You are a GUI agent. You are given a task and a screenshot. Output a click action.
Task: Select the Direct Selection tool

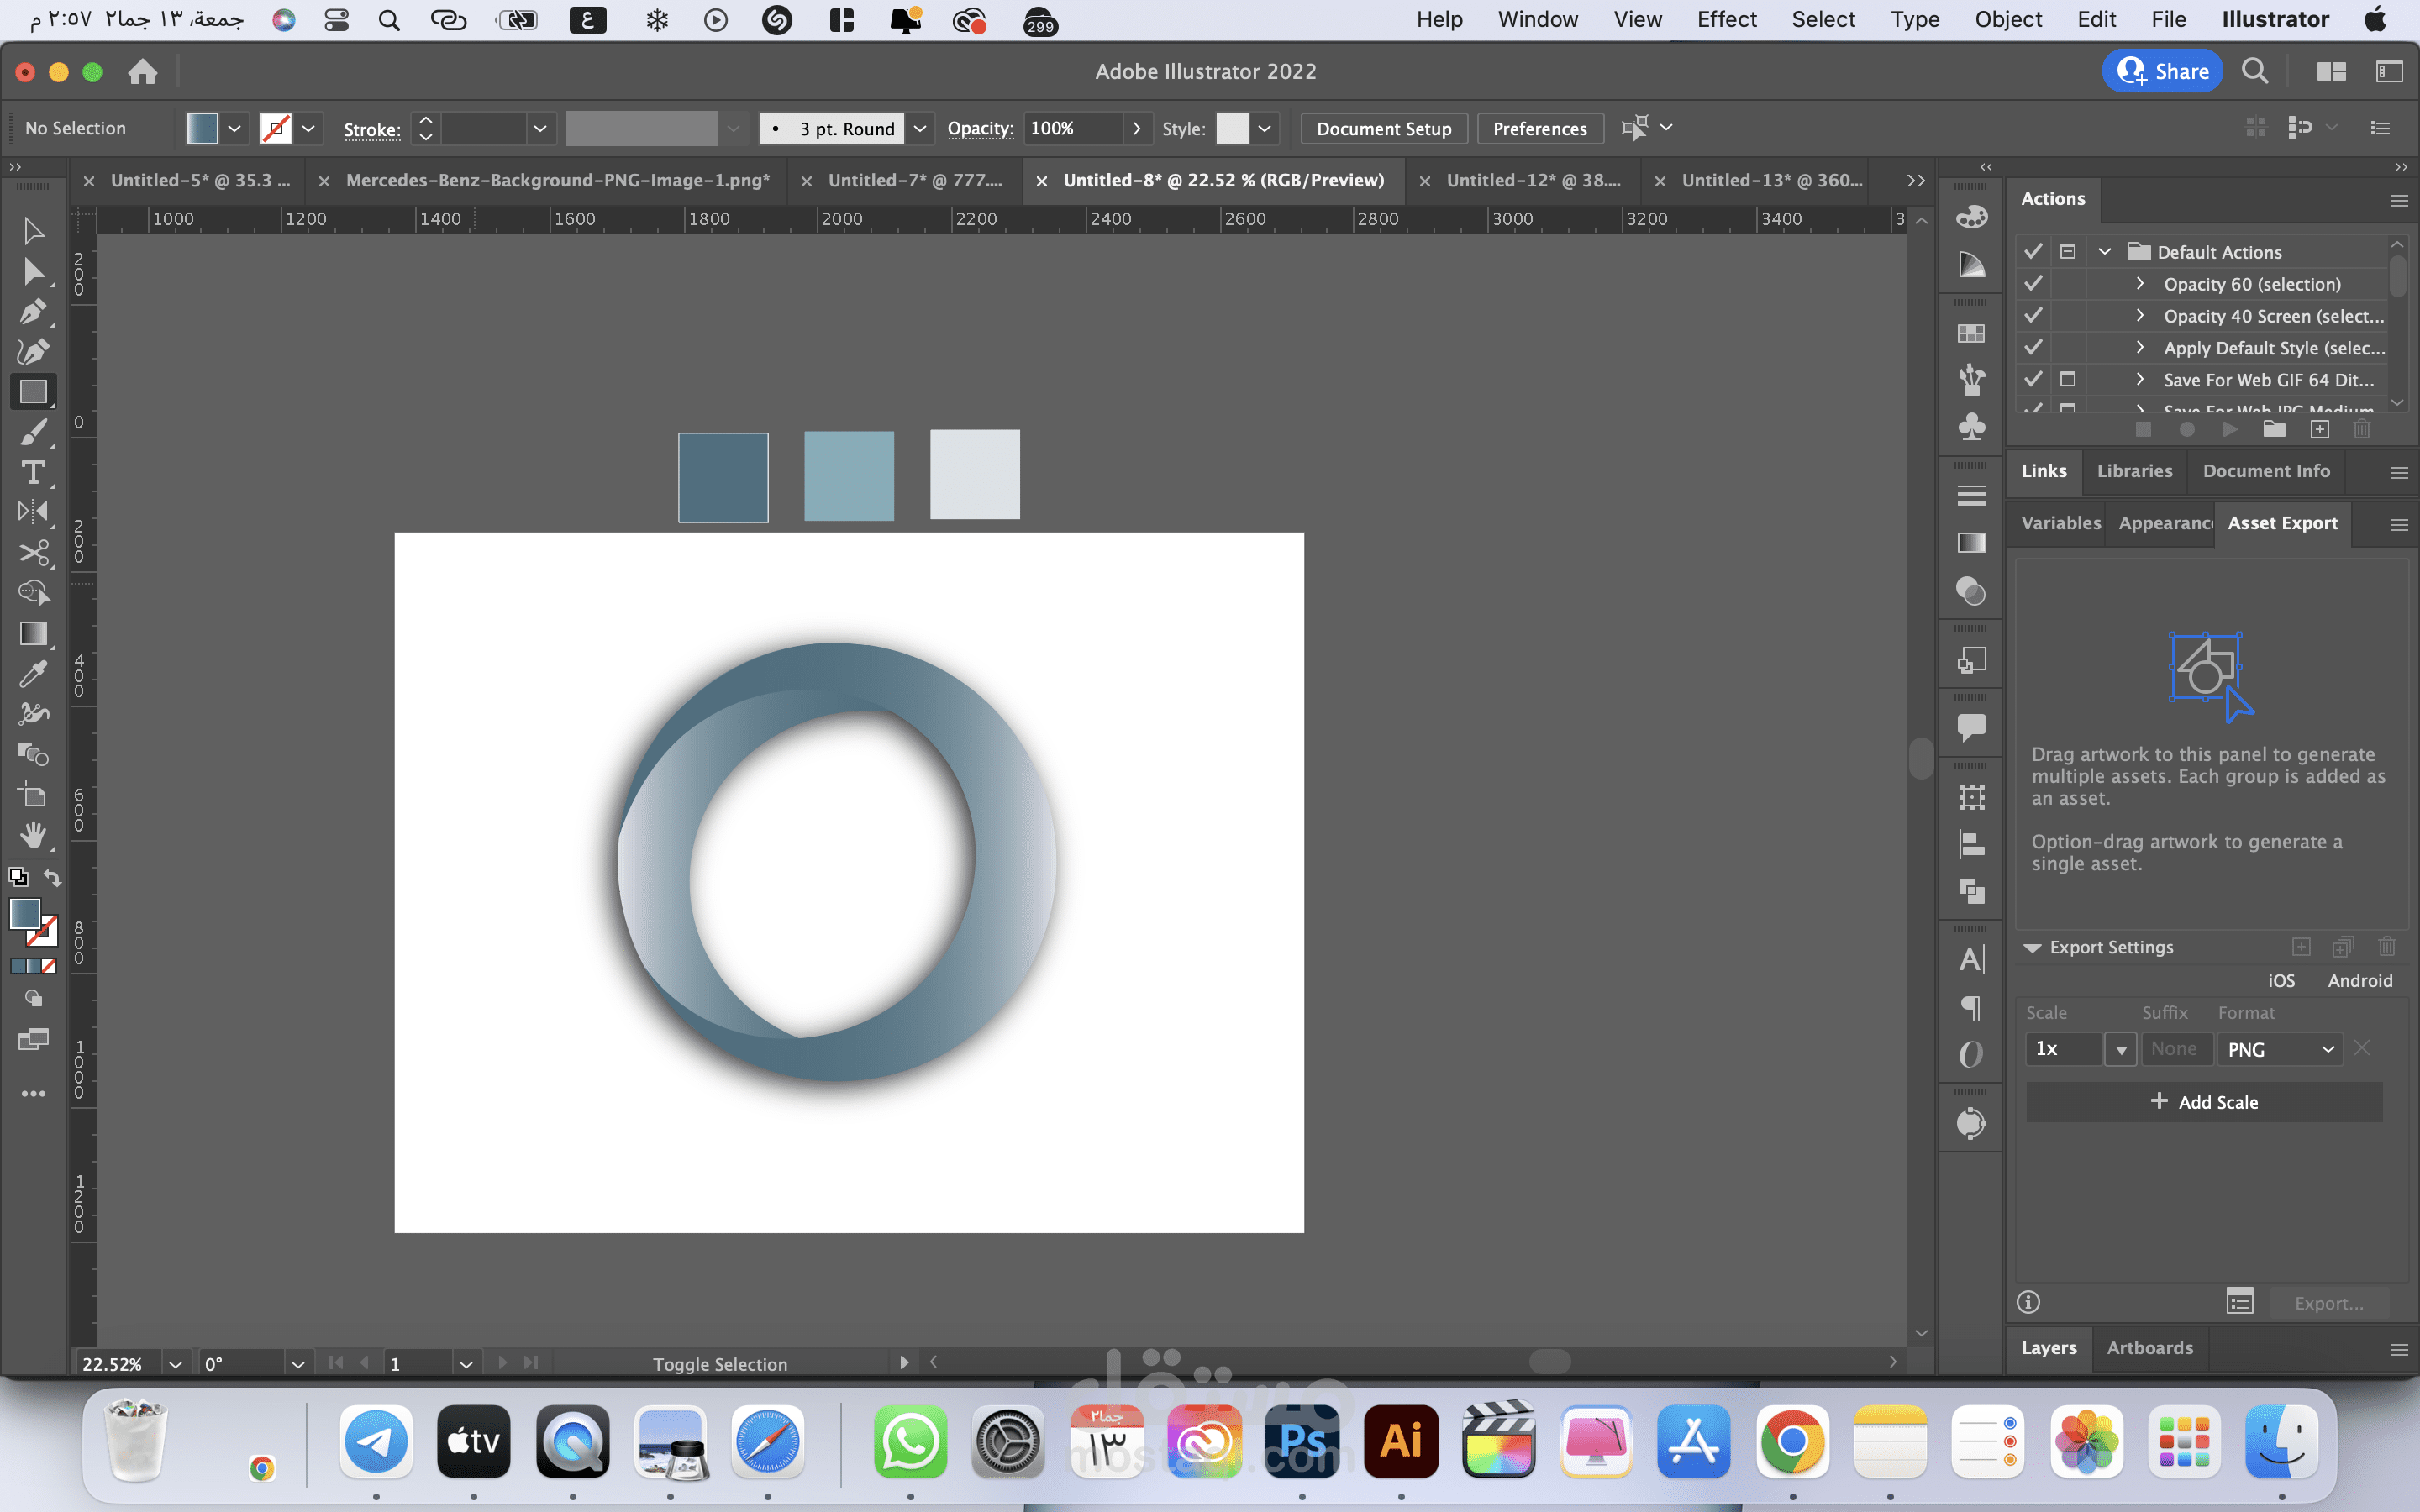point(33,271)
